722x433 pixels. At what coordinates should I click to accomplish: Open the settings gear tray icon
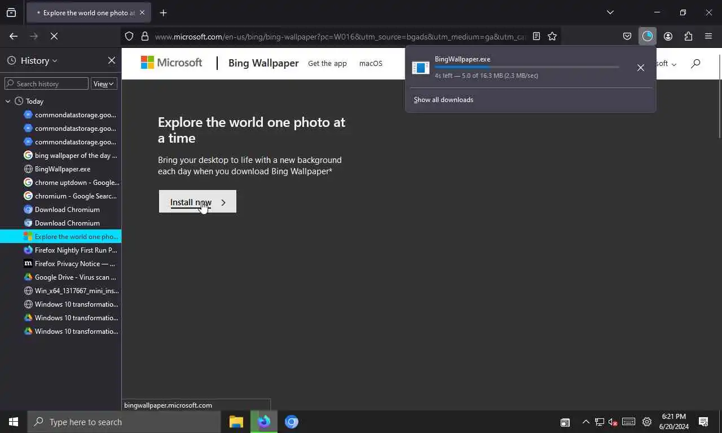pos(647,422)
